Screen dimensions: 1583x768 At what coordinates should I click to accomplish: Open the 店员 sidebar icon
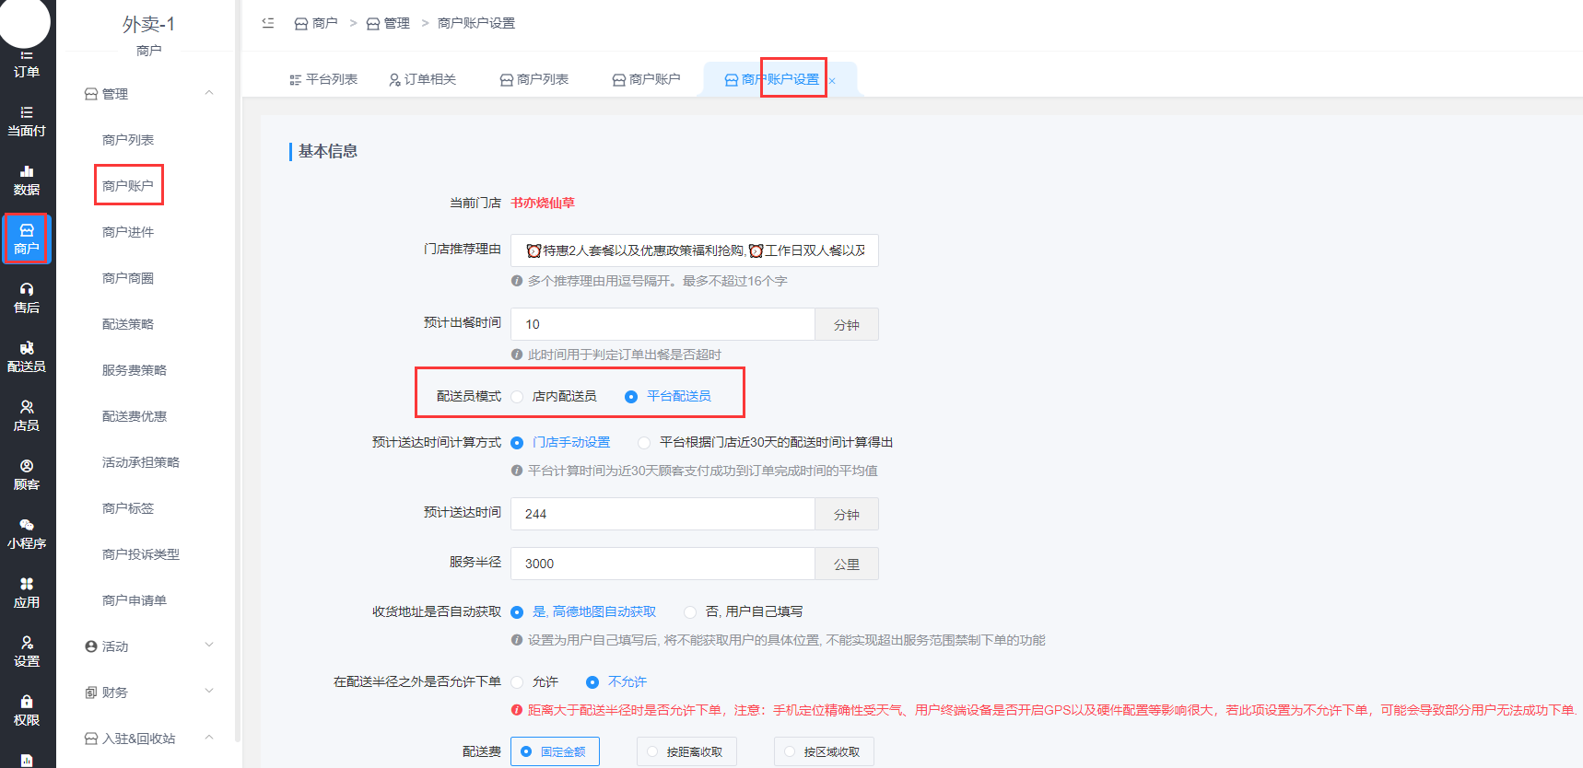[27, 416]
